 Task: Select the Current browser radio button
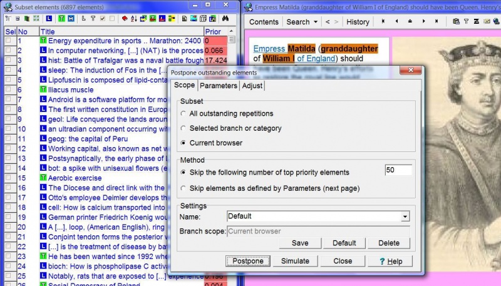[x=183, y=143]
